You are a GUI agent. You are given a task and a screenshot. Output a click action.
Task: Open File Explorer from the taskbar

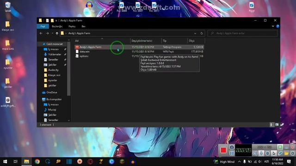(26, 161)
